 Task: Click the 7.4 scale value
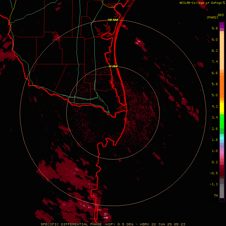pos(215,62)
